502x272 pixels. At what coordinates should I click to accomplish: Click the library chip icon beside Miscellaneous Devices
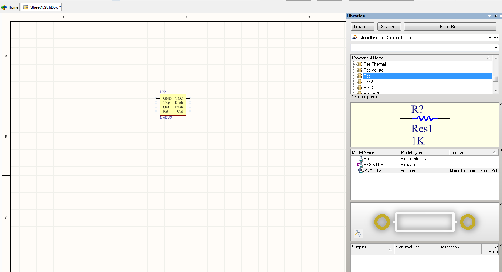point(355,38)
